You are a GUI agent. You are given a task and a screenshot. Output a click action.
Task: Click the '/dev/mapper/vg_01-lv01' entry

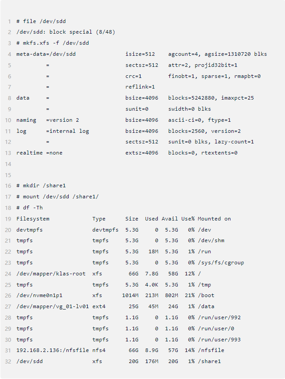point(53,306)
